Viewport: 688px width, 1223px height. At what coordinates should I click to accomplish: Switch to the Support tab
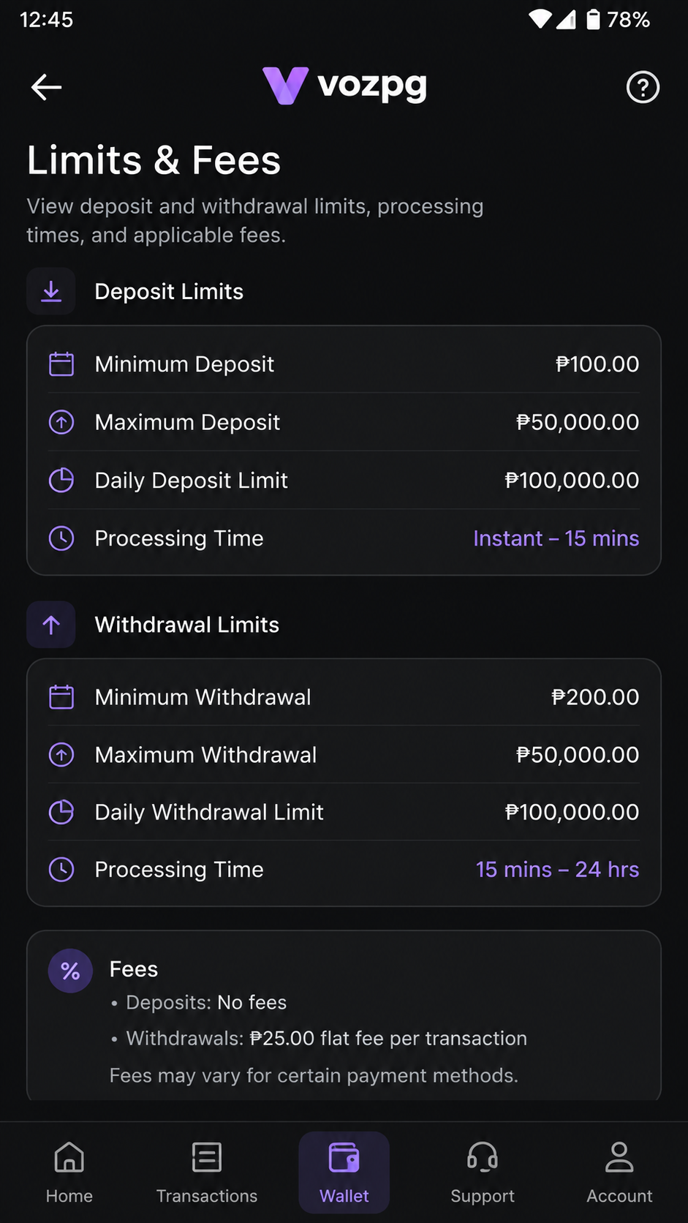[483, 1173]
